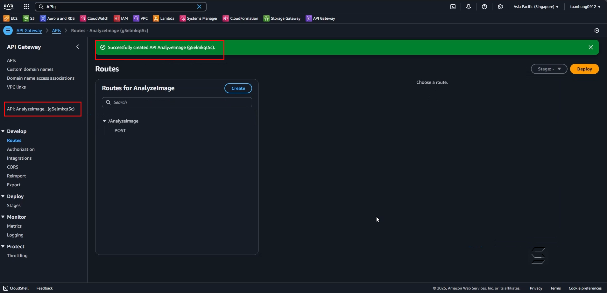Click API: AnalyzeImage...(g5elmkqt5c) sidebar label

41,109
